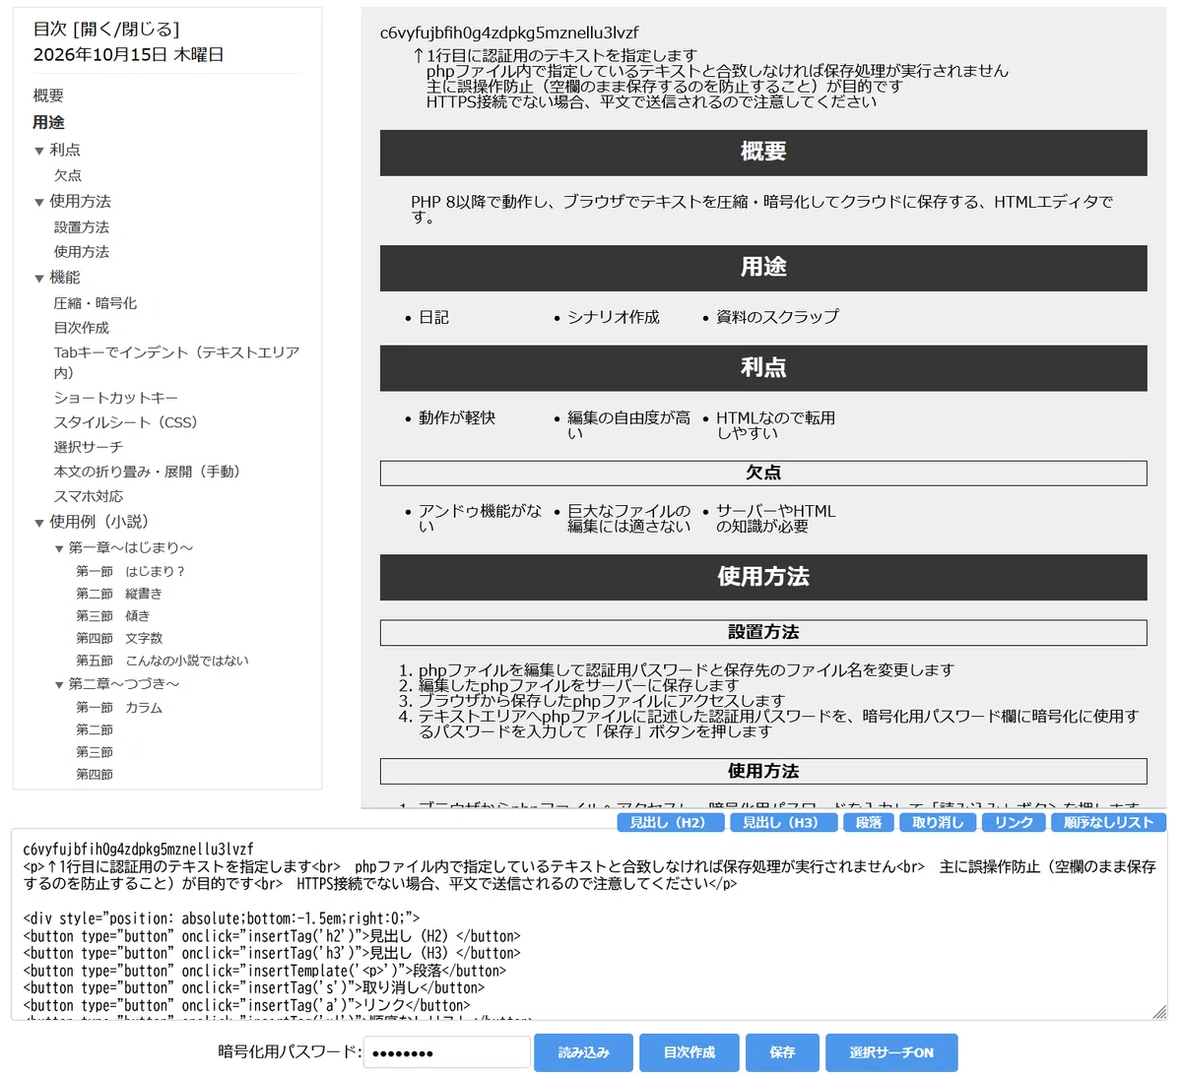Go to 欠点 entry in contents
The image size is (1182, 1075).
(x=68, y=175)
